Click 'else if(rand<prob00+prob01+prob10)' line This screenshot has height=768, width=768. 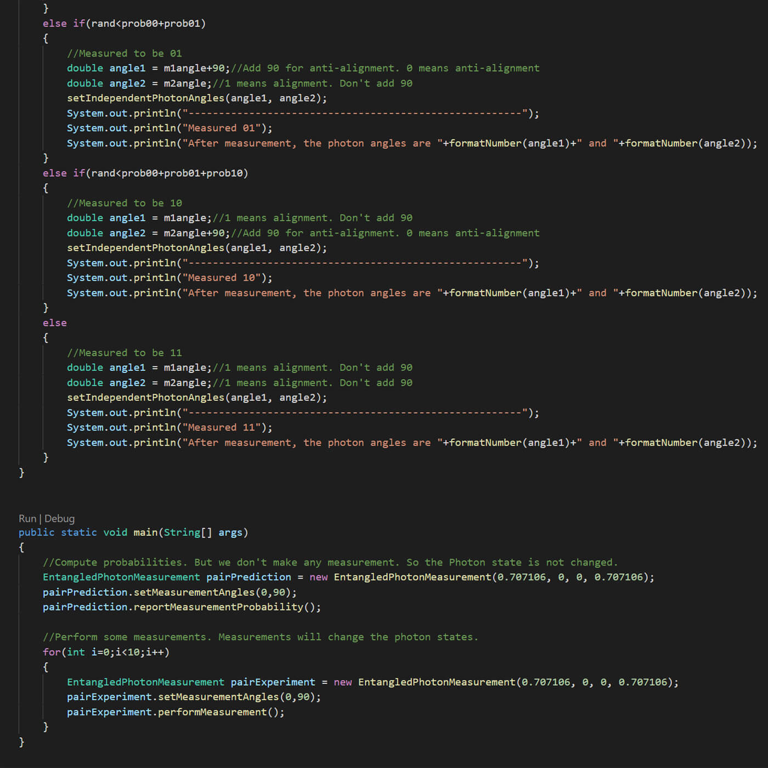click(x=145, y=173)
